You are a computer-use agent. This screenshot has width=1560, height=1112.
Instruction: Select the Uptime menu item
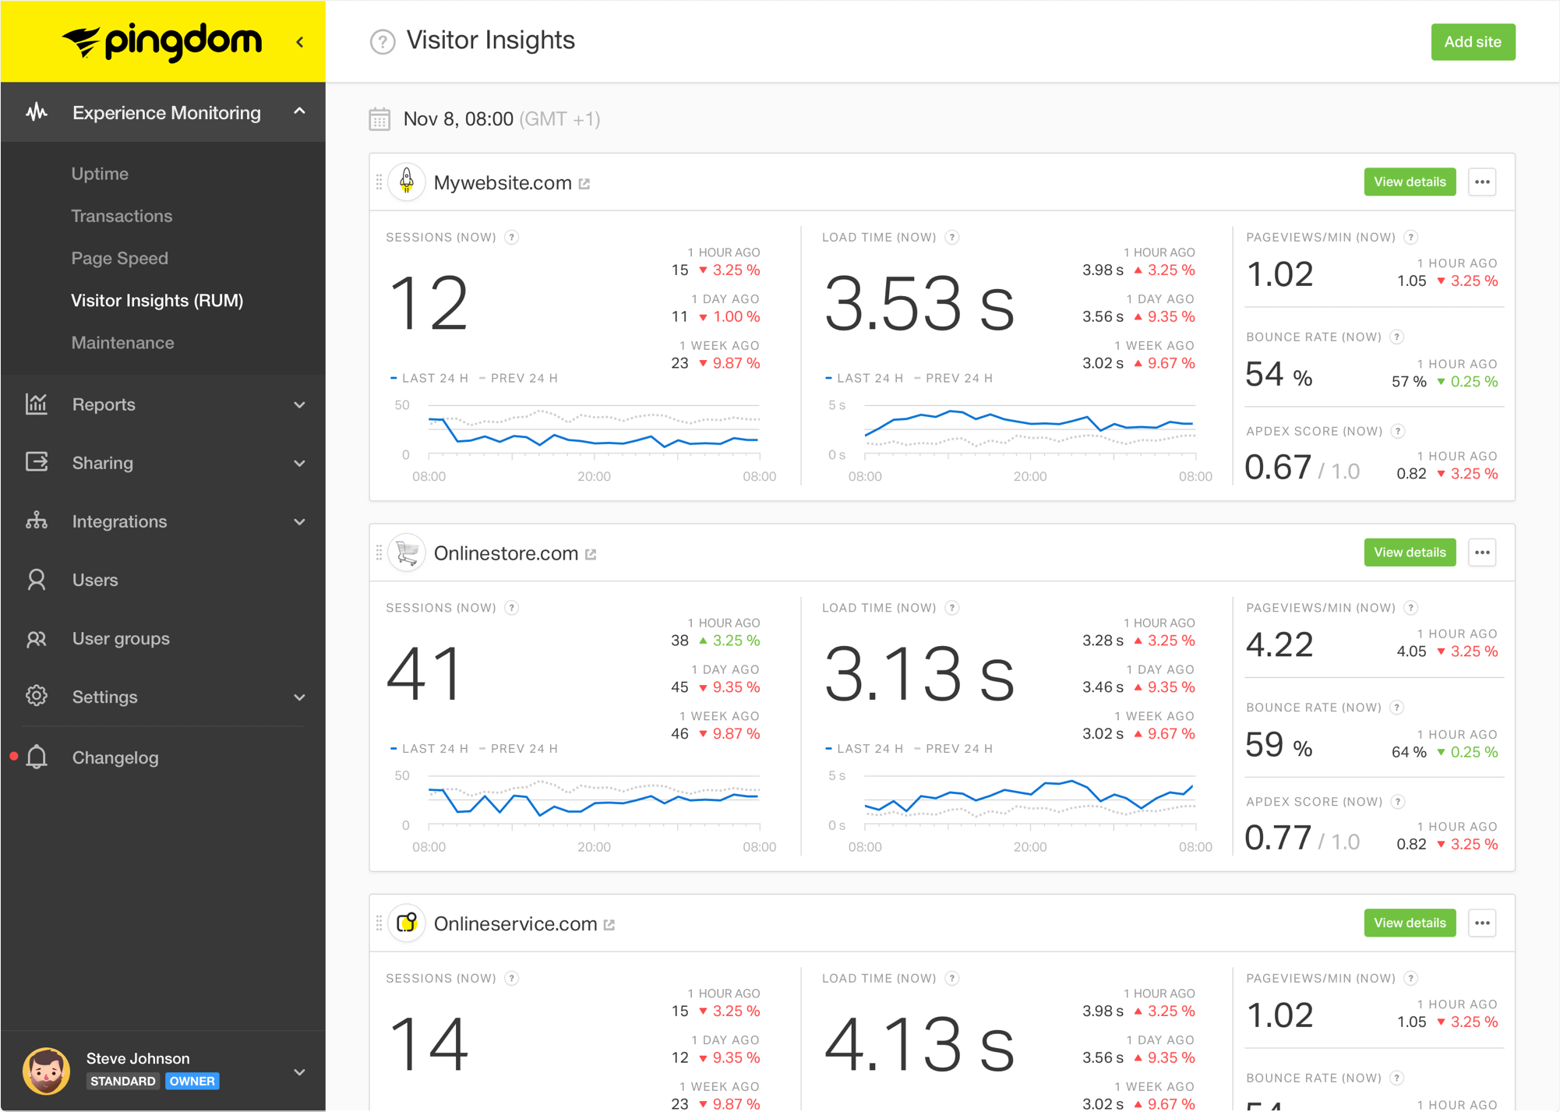[x=100, y=173]
